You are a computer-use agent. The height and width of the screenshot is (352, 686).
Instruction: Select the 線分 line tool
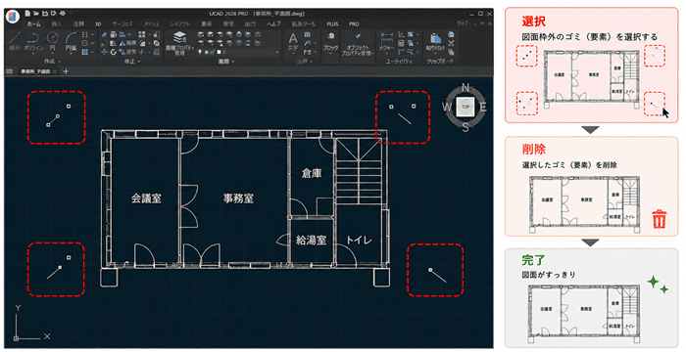point(15,41)
